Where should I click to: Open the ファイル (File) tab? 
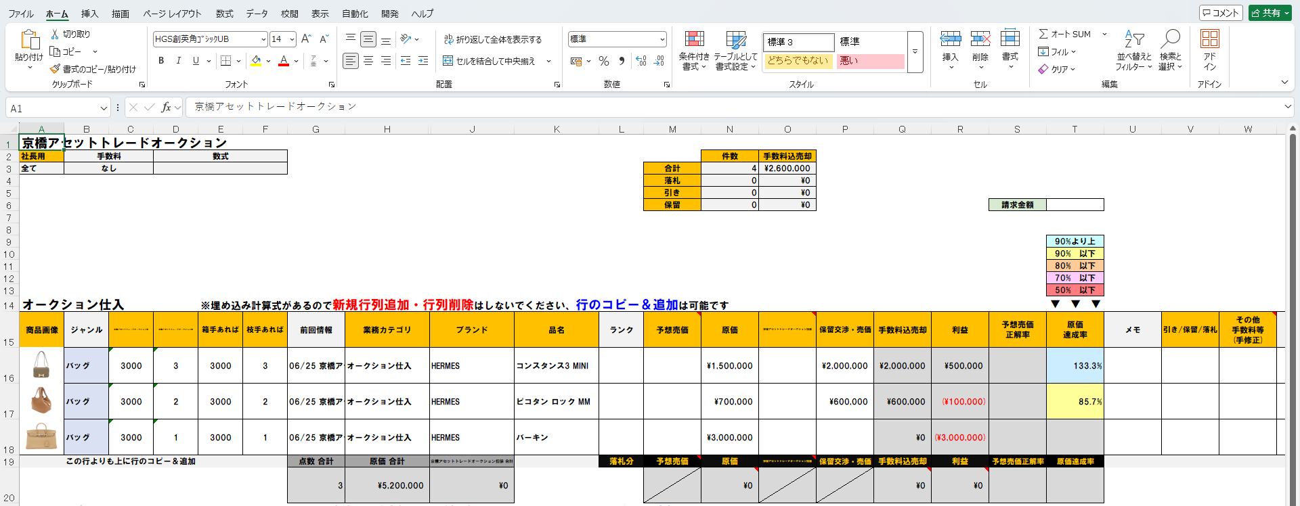(21, 14)
